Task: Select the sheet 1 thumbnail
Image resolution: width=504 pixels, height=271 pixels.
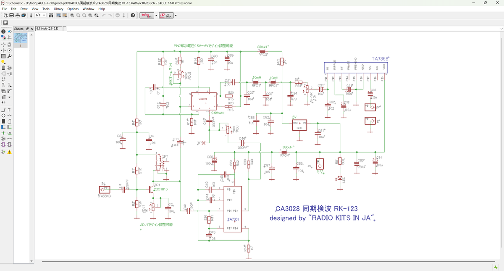Action: tap(20, 39)
